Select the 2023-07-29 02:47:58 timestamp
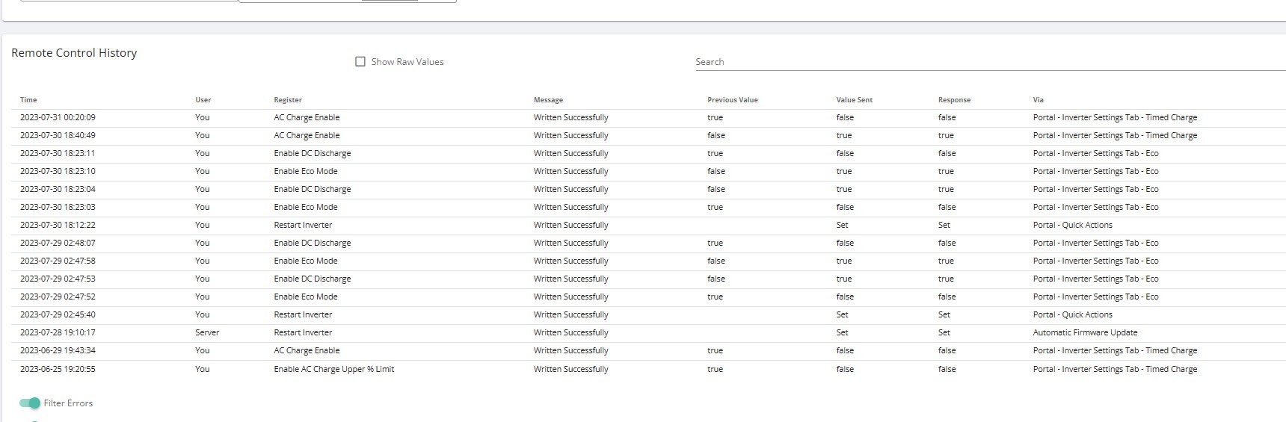Viewport: 1286px width, 422px height. pyautogui.click(x=58, y=261)
